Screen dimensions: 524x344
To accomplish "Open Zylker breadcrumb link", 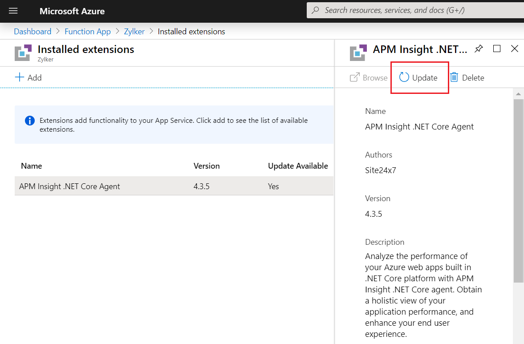I will click(134, 32).
